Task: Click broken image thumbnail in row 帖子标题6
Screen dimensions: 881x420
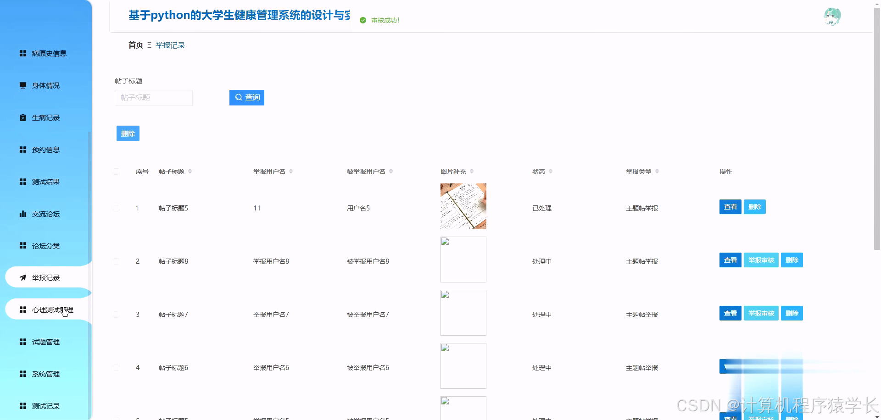Action: [x=463, y=366]
